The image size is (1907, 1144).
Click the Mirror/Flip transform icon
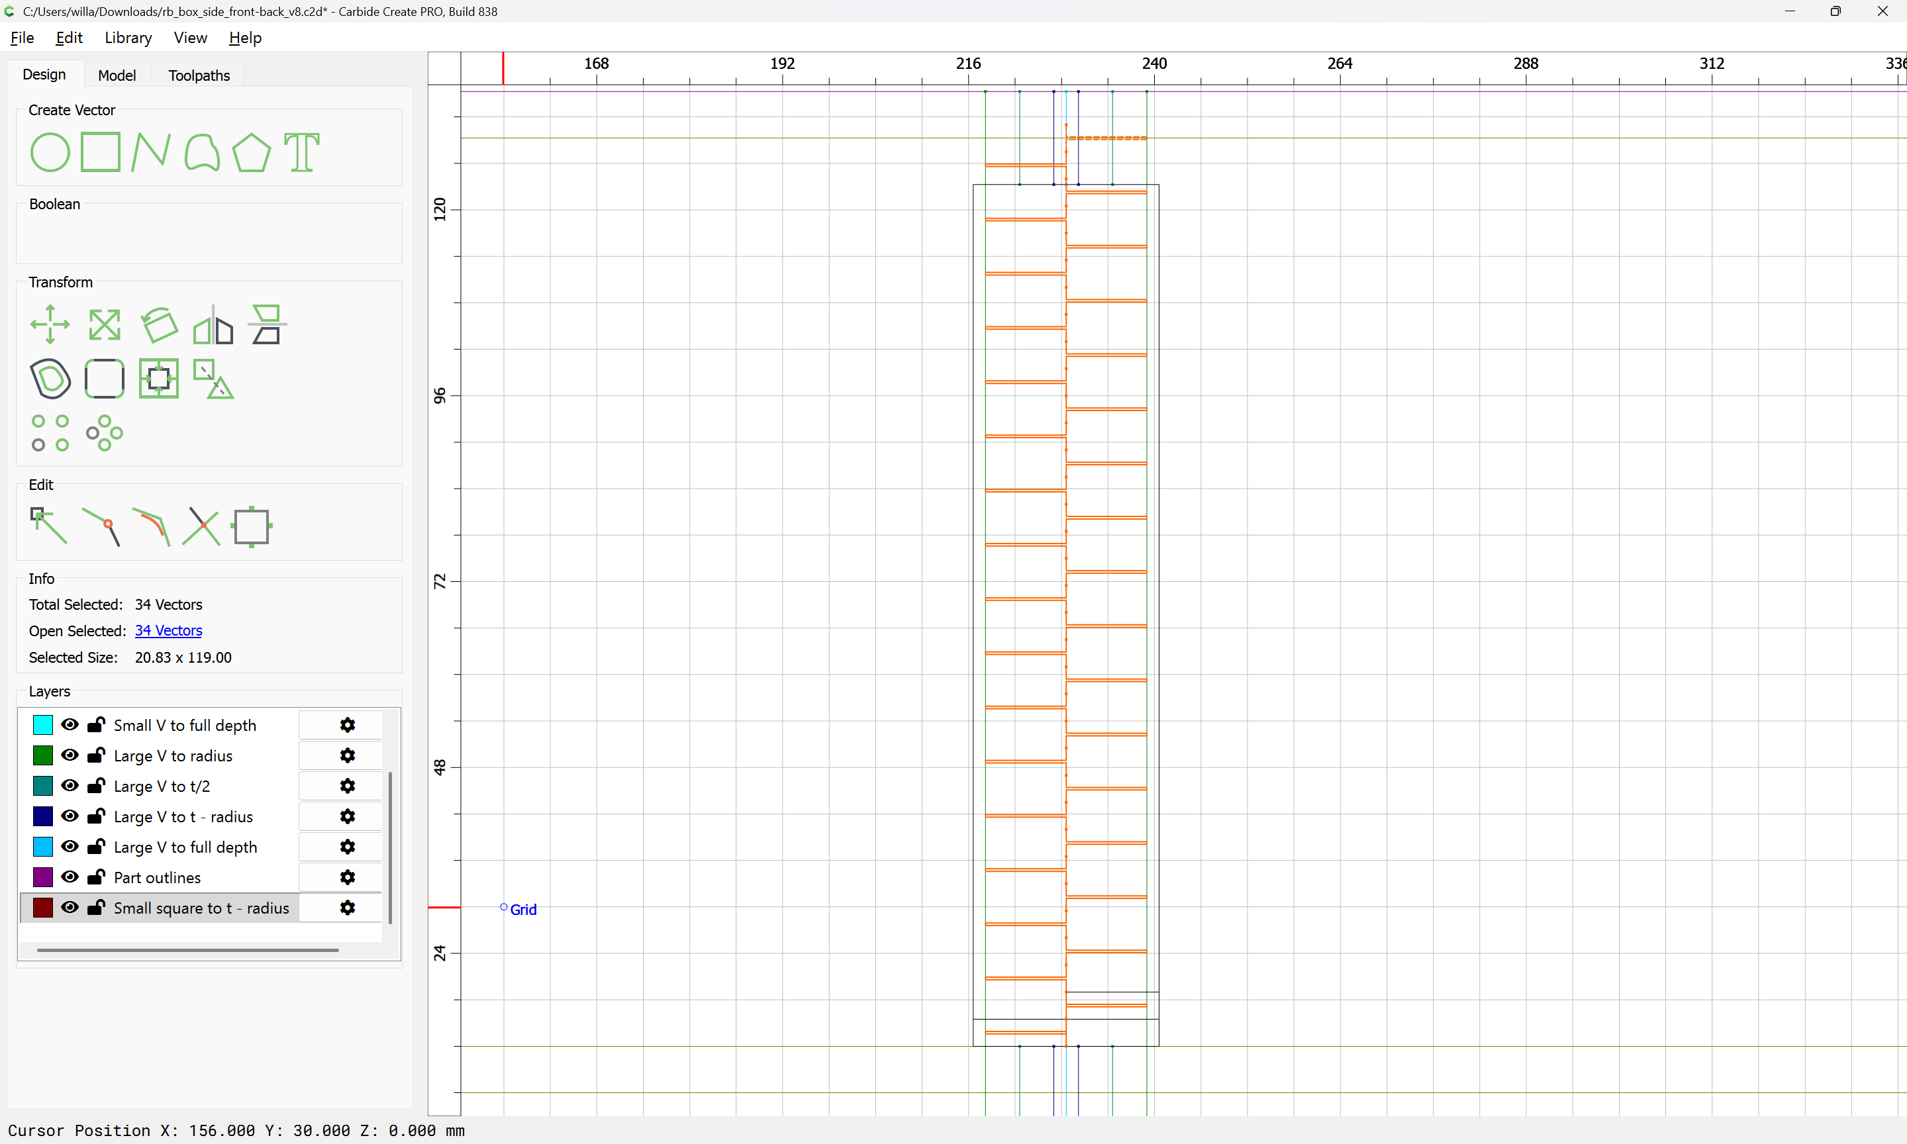213,324
